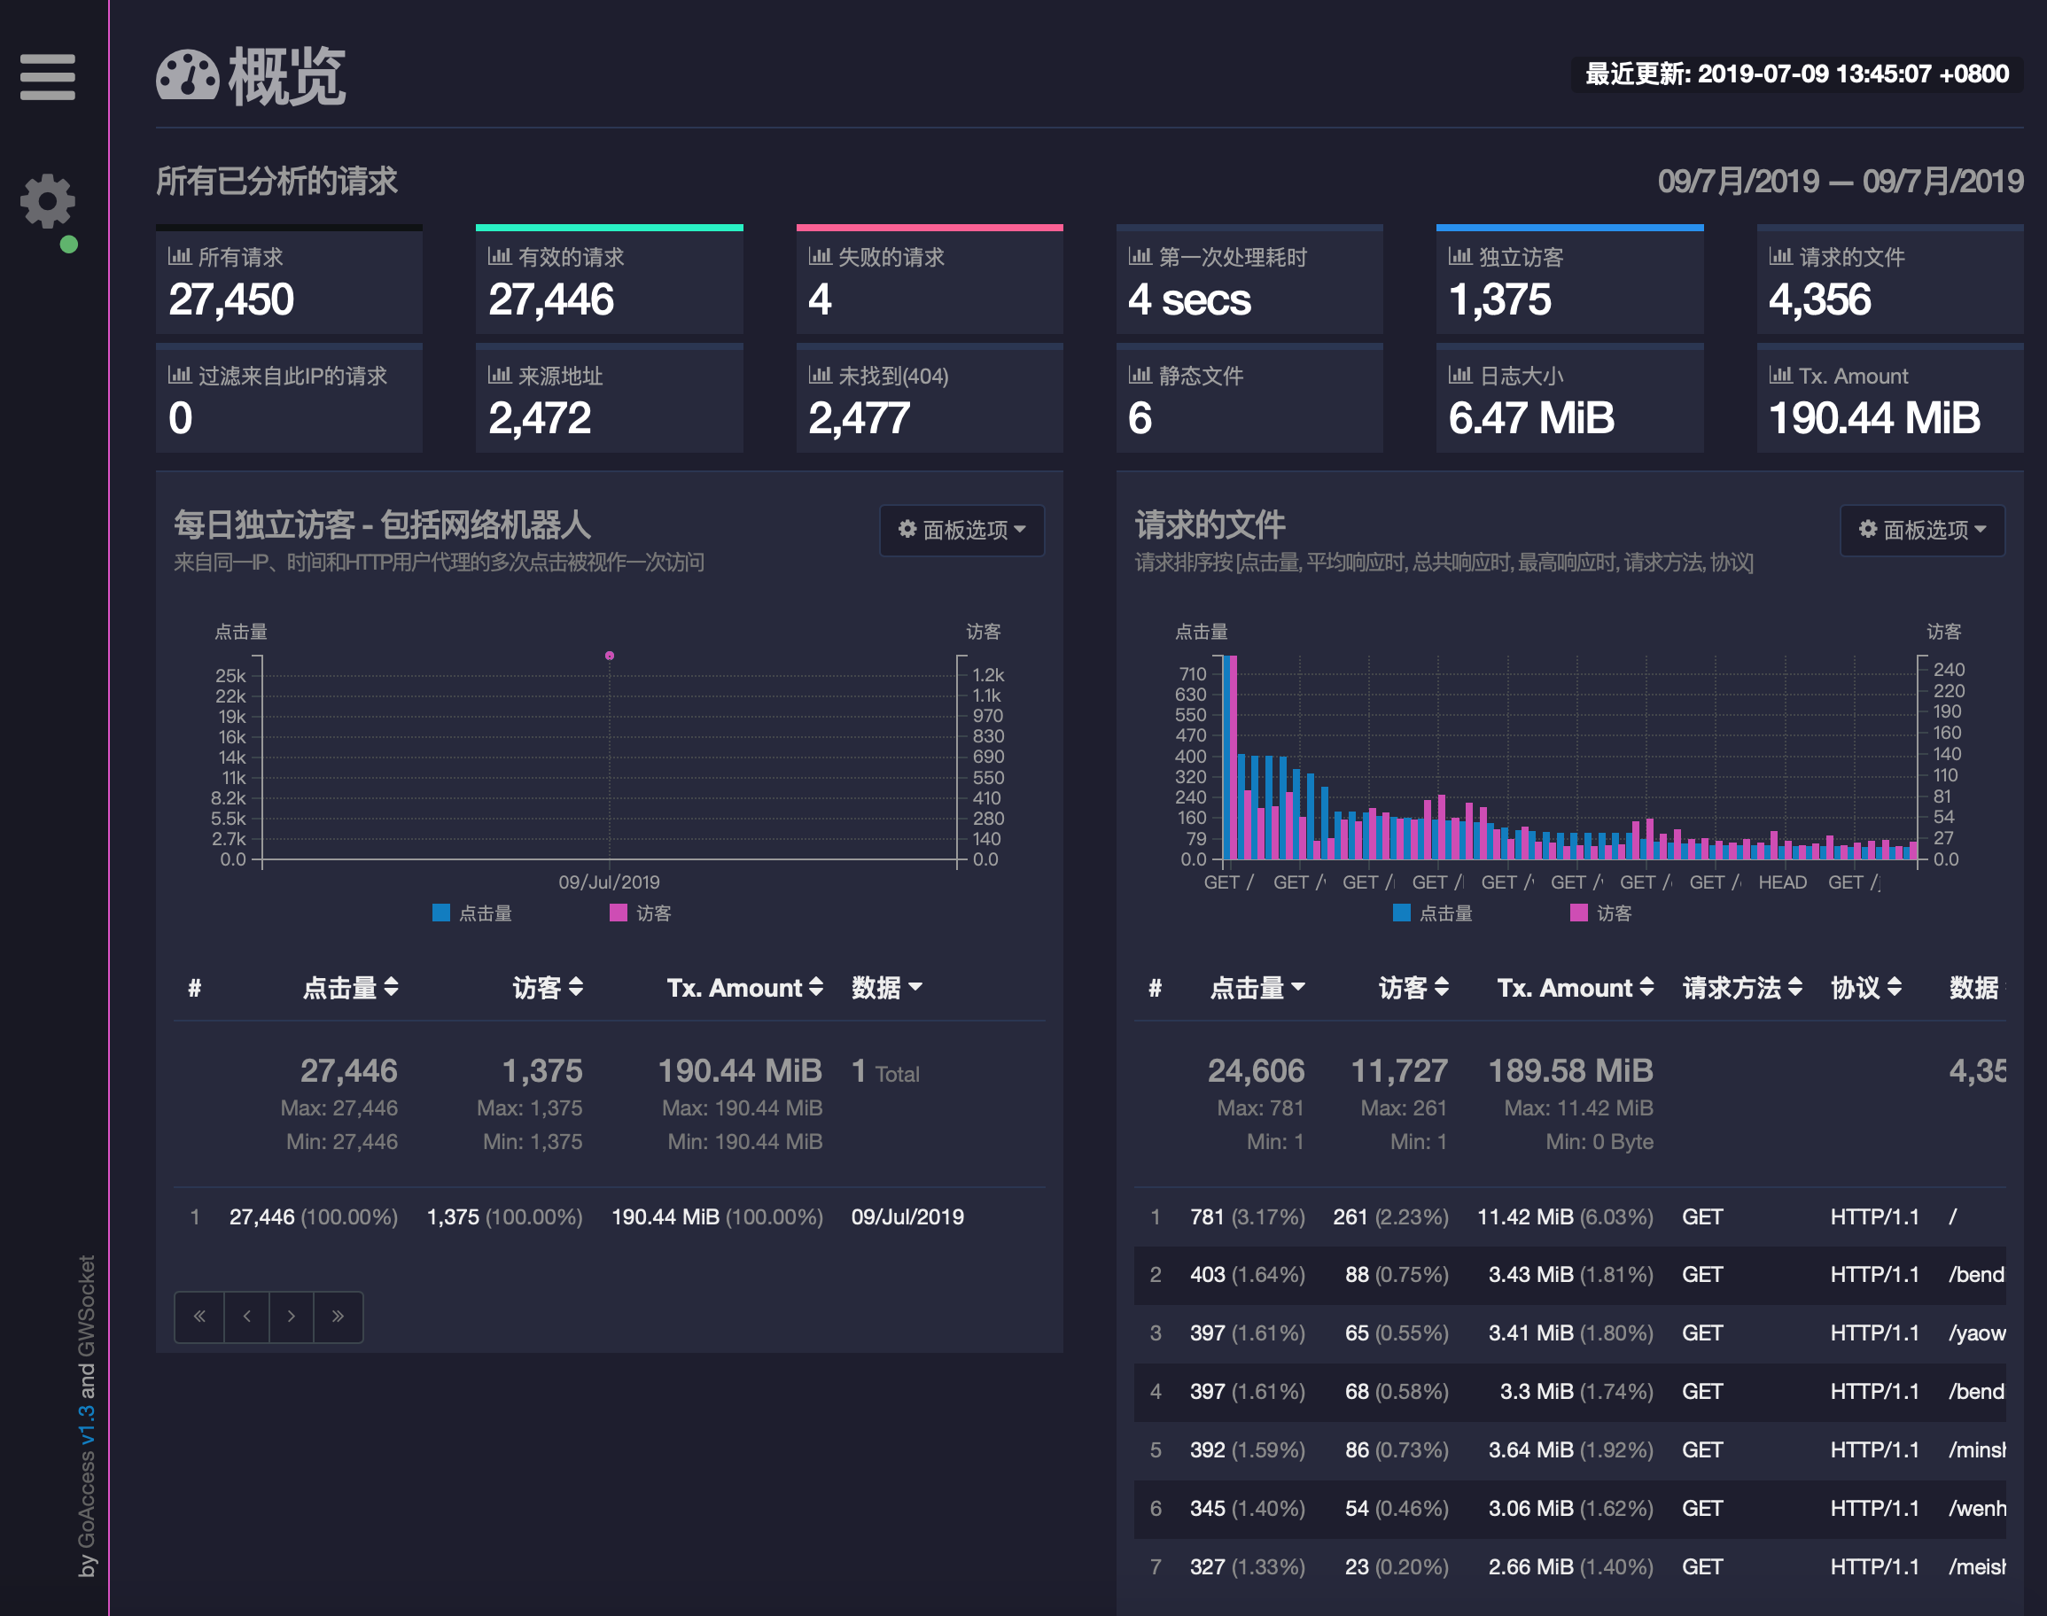Click the data point on visitors chart
The image size is (2047, 1616).
[x=610, y=656]
